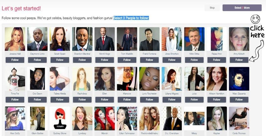This screenshot has width=266, height=136.
Task: Click the Select 3 More button
Action: [242, 8]
